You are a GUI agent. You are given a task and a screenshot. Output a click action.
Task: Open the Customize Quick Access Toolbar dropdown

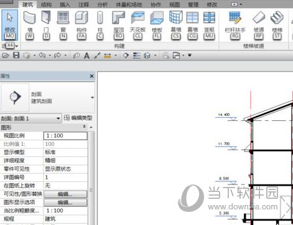coord(190,55)
